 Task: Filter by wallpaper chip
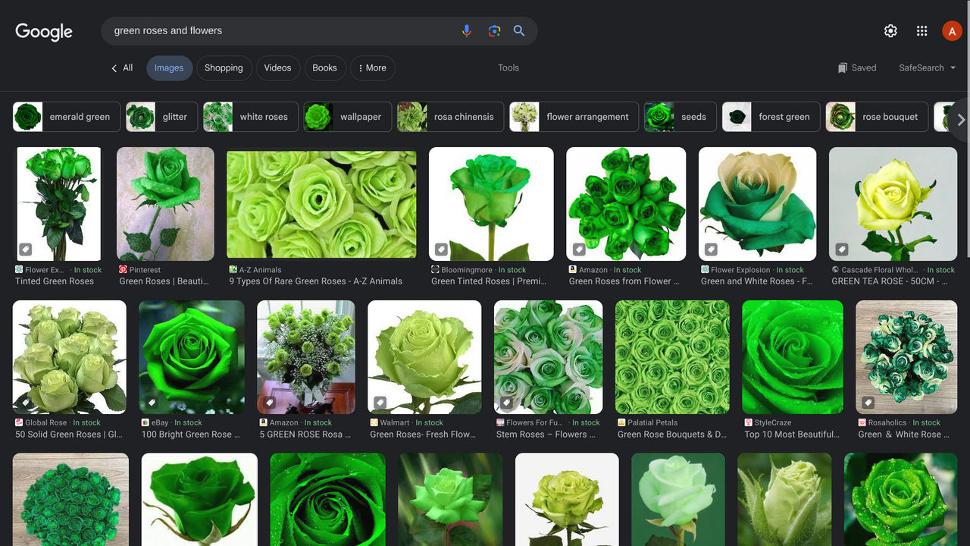tap(348, 117)
